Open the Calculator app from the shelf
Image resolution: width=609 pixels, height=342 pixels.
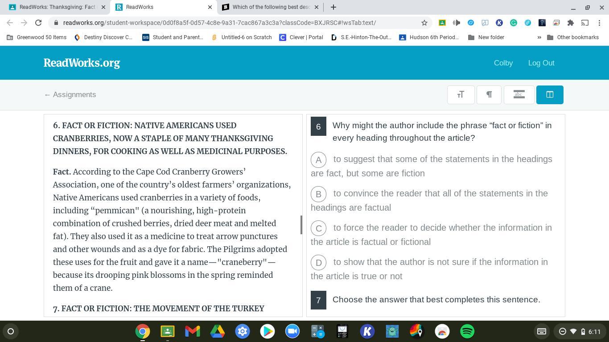pos(317,331)
